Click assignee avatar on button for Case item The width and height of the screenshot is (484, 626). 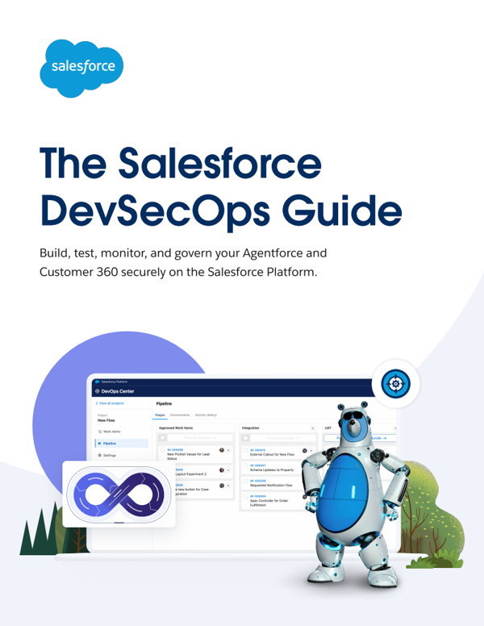pos(222,486)
